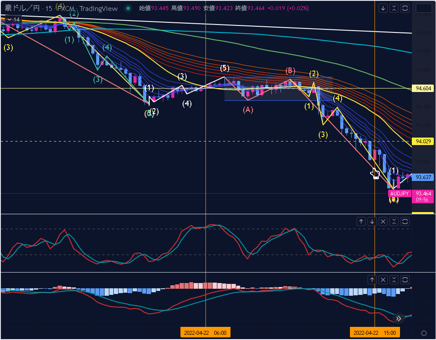Move the stochastic oscillator pane up
Screen dimensions: 436x340
361,222
